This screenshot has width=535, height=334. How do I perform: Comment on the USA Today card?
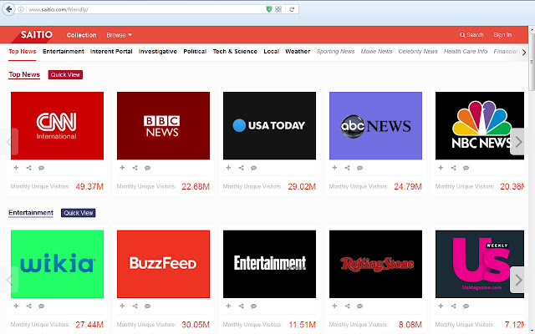(x=253, y=168)
